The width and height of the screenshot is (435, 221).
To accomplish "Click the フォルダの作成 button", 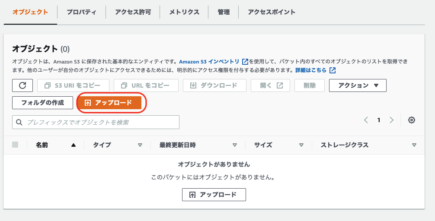I will pos(43,103).
